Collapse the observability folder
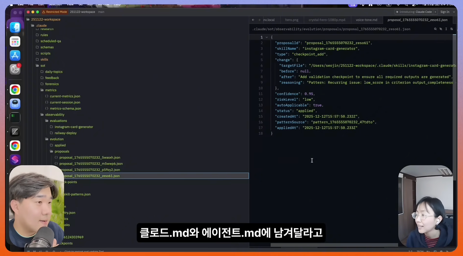The image size is (463, 256). (x=54, y=115)
